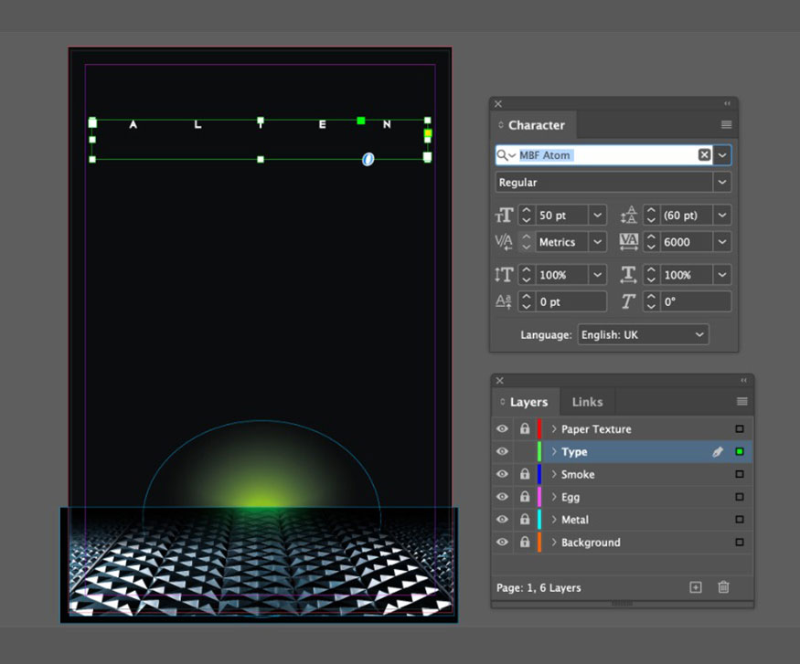The height and width of the screenshot is (664, 800).
Task: Hide the Type layer
Action: [x=502, y=452]
